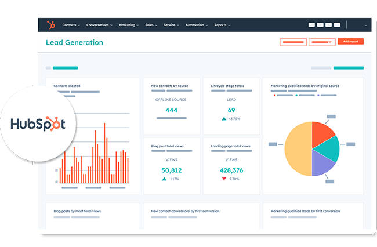The image size is (377, 247).
Task: Open the Reports menu
Action: tap(222, 25)
